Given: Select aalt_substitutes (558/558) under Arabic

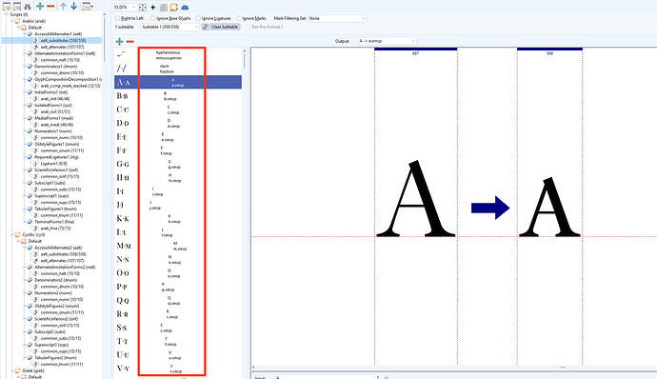Looking at the screenshot, I should [63, 40].
